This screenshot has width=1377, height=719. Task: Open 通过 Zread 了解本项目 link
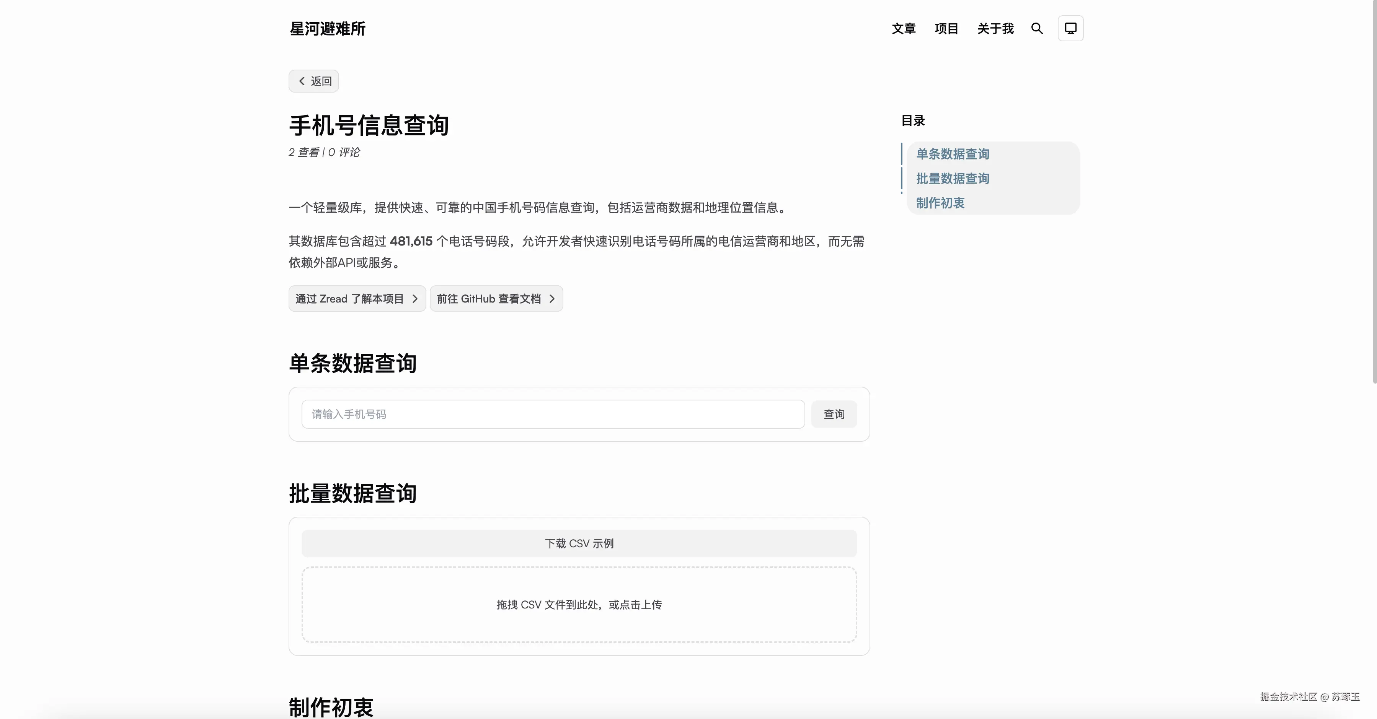click(349, 299)
